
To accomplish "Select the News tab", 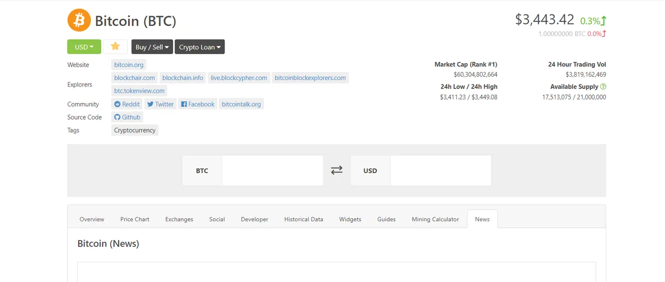I will (482, 219).
